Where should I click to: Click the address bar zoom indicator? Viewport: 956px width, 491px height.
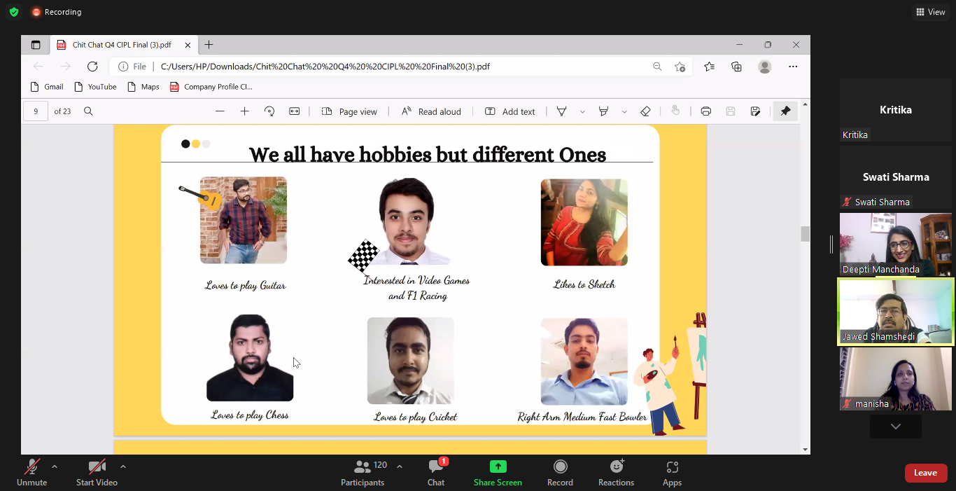click(x=657, y=67)
